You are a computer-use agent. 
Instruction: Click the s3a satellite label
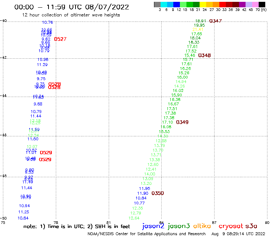click(251, 226)
